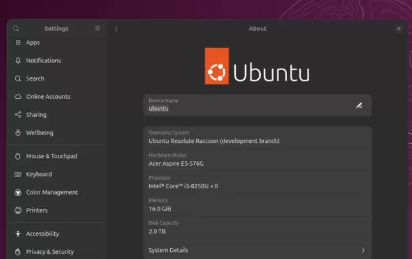Open the Settings search icon
Viewport: 412px width, 259px height.
16,28
